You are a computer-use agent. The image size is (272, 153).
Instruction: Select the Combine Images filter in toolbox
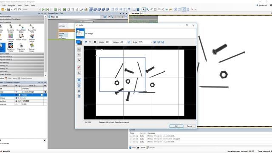11,28
